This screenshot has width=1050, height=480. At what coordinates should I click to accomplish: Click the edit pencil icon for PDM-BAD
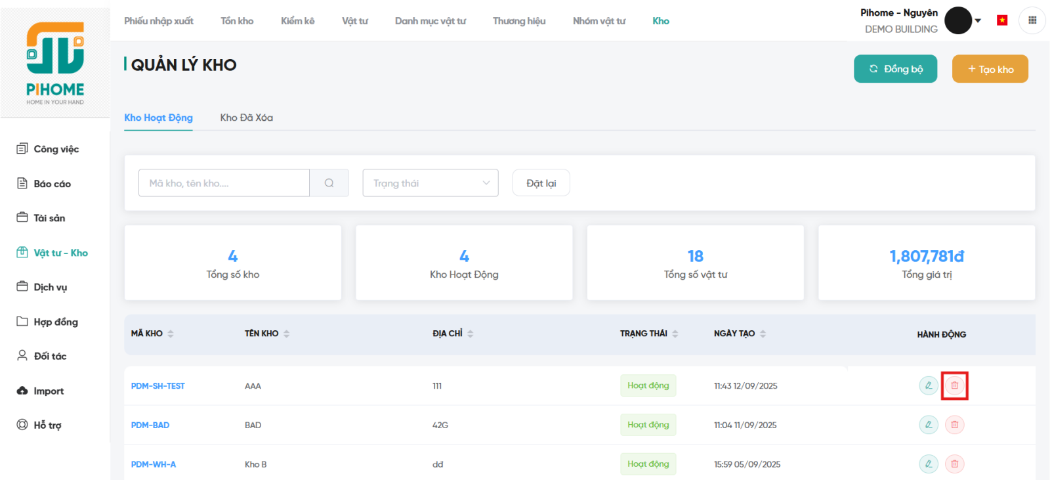(928, 425)
